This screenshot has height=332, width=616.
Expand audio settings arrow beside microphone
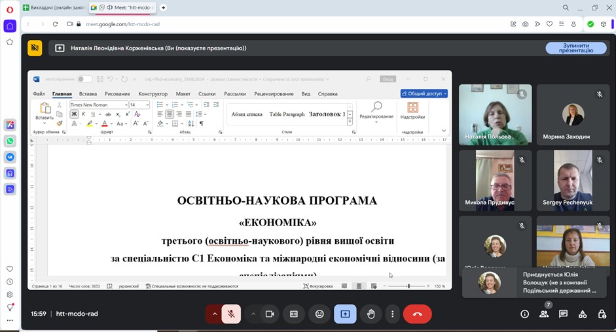pyautogui.click(x=213, y=314)
